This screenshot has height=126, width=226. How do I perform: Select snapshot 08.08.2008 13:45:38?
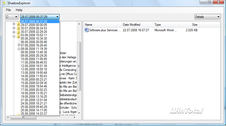(x=40, y=52)
